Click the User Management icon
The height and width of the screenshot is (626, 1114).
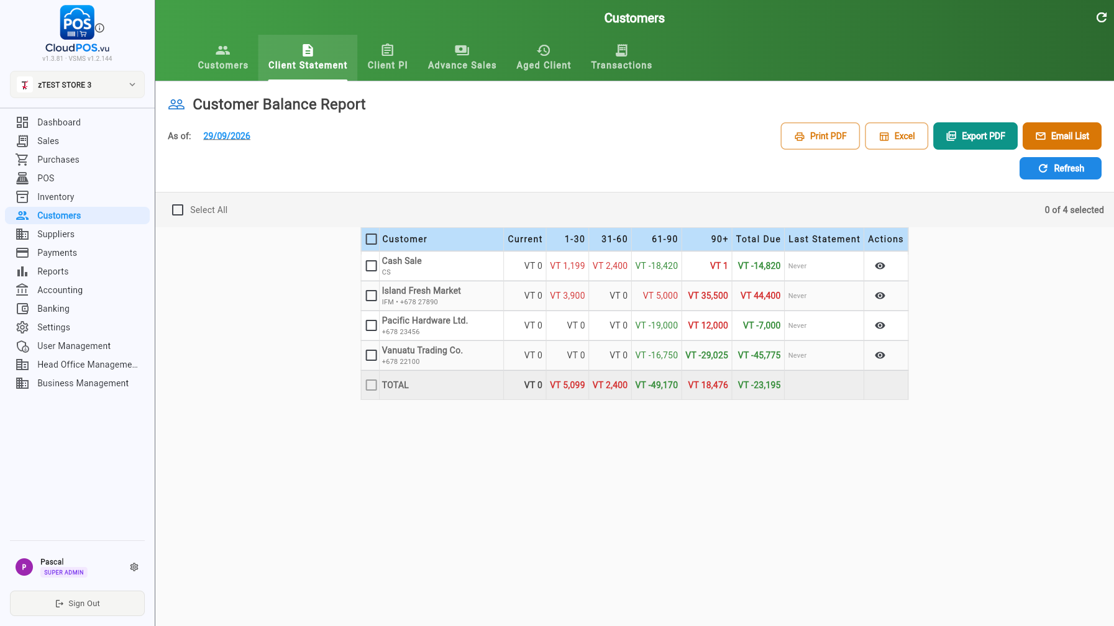click(22, 346)
